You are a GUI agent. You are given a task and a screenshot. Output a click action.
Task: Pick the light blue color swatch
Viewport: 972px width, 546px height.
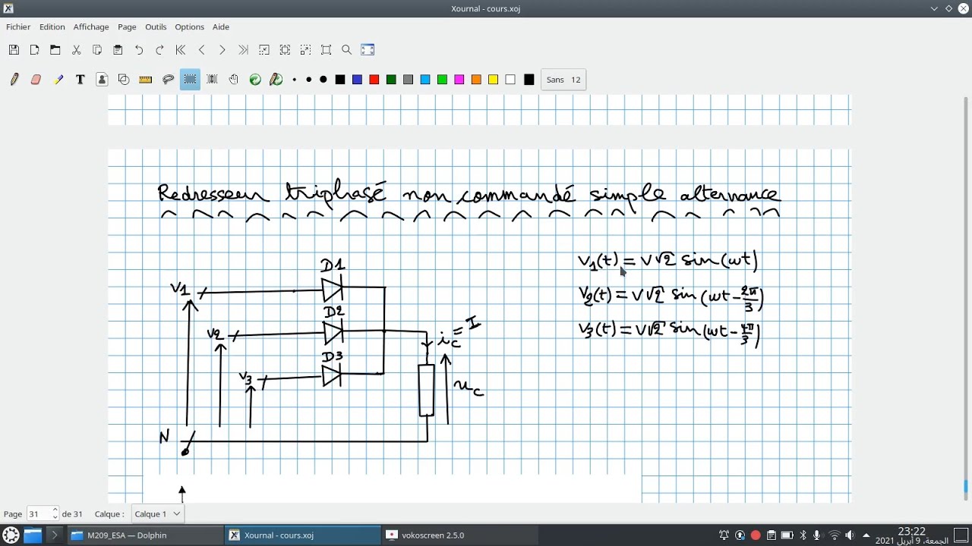(x=425, y=80)
